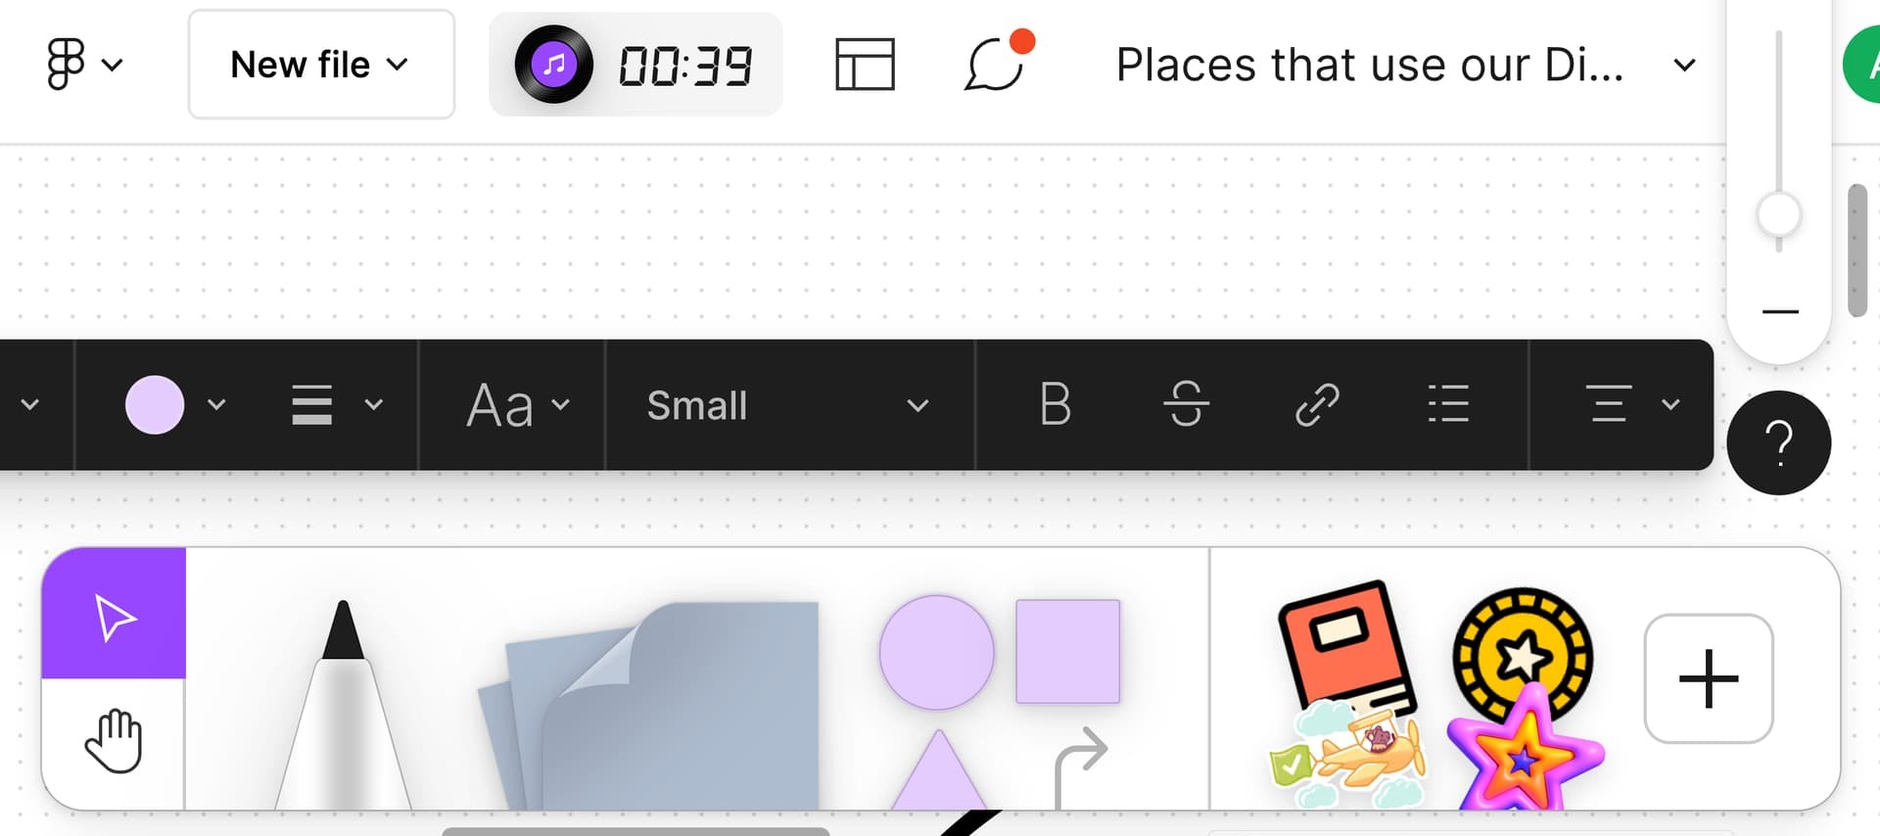Select the marker pencil tool
Image resolution: width=1880 pixels, height=836 pixels.
pyautogui.click(x=343, y=705)
